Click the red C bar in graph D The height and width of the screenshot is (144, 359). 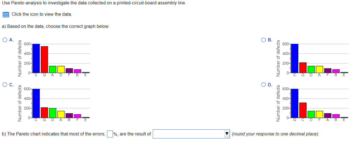point(303,110)
